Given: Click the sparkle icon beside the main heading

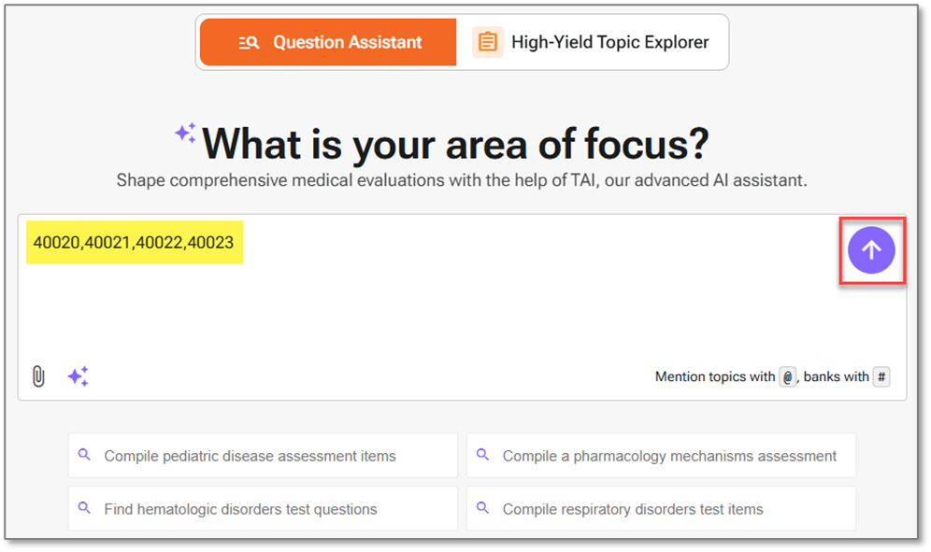Looking at the screenshot, I should [x=185, y=134].
